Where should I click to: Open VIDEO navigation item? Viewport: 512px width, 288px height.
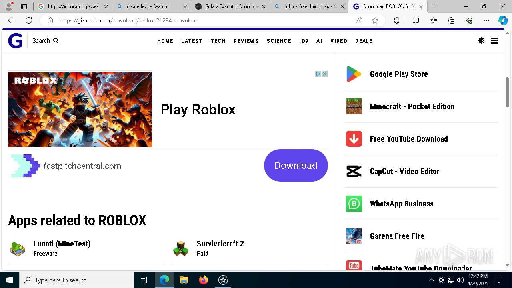coord(339,41)
